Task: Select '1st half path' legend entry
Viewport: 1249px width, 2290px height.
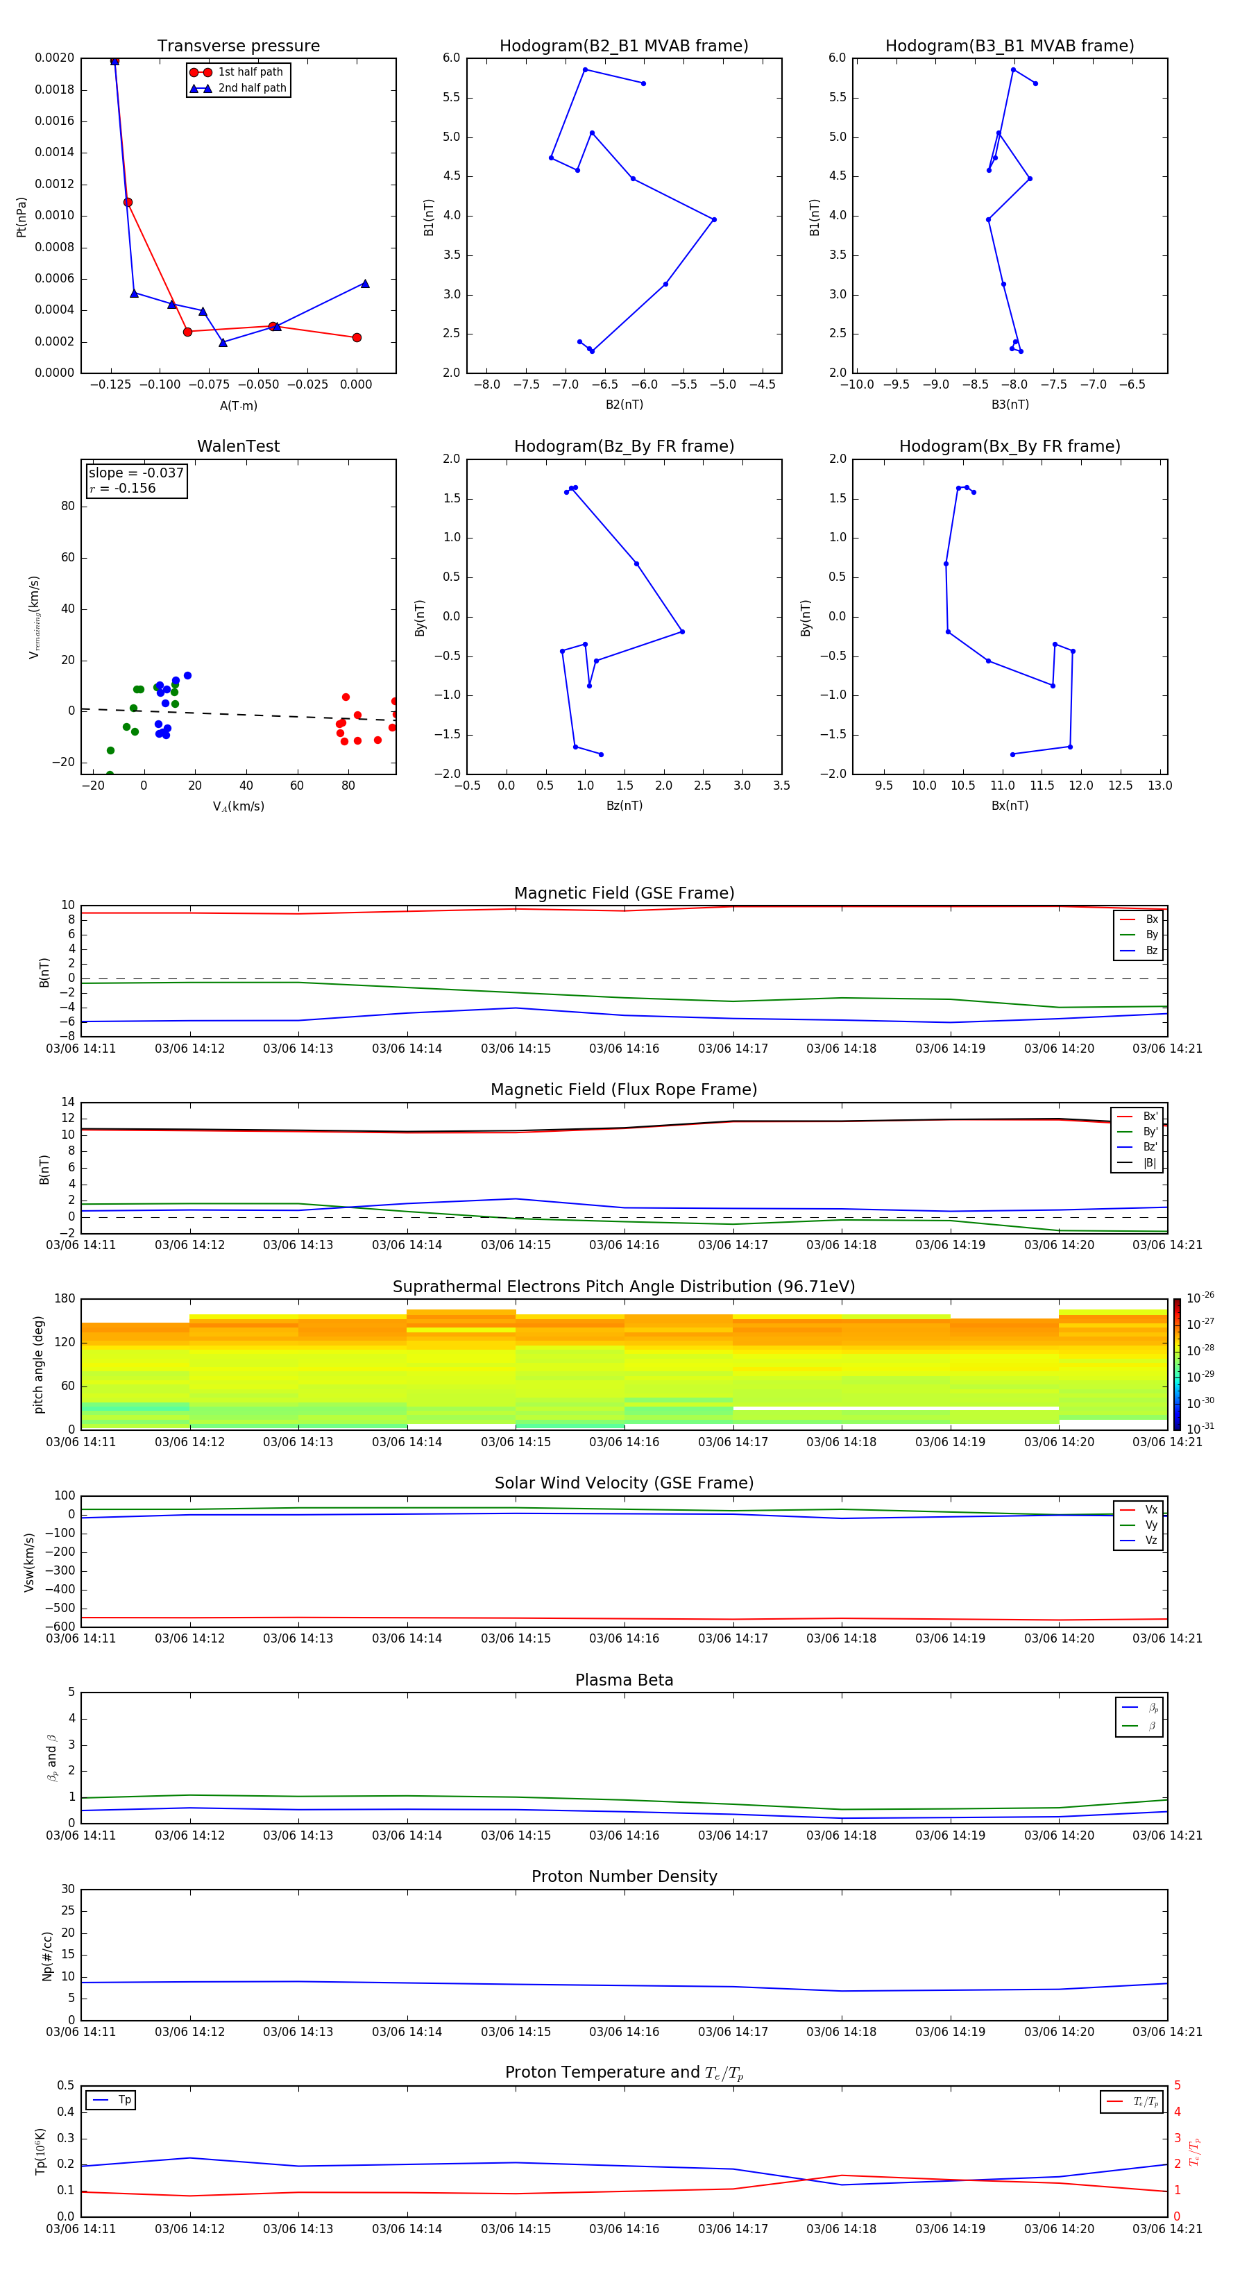Action: pos(237,72)
